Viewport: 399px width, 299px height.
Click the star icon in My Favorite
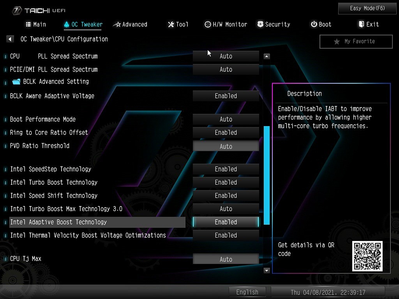point(337,42)
